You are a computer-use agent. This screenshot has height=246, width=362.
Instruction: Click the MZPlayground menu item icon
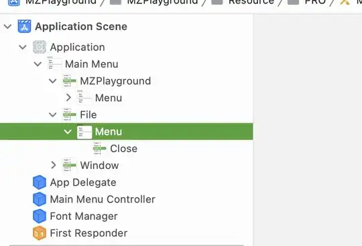coord(70,80)
